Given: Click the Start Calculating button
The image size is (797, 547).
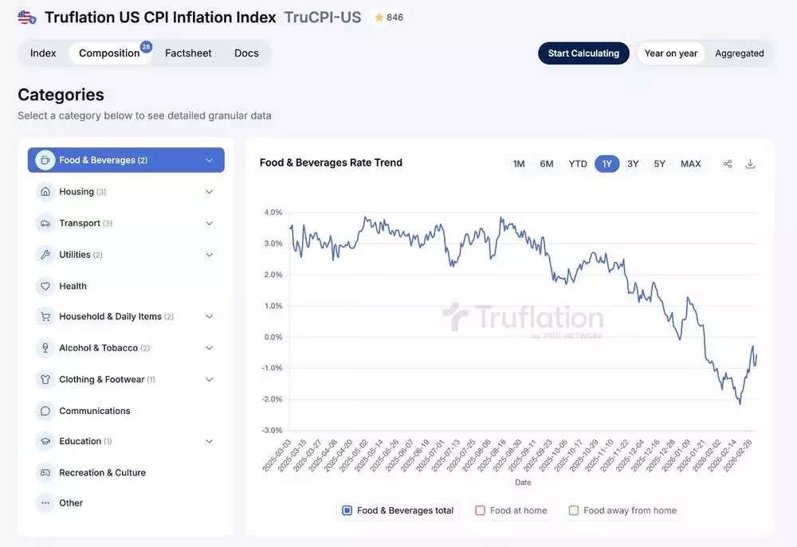Looking at the screenshot, I should (583, 53).
